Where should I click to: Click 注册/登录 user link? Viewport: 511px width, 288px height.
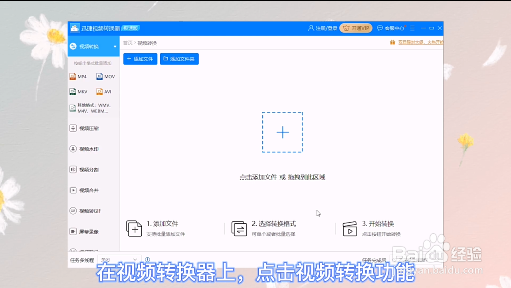pos(323,28)
